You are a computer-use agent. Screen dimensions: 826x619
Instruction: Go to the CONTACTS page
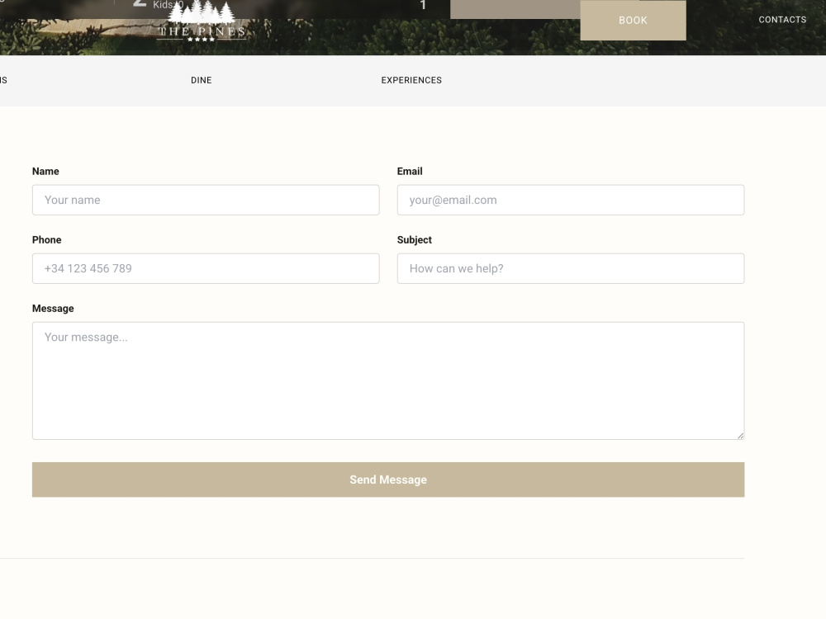coord(782,20)
